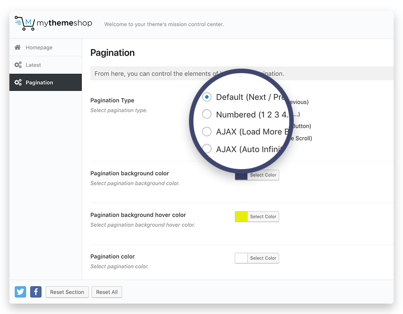Click the Pagination color label
This screenshot has height=314, width=403.
(112, 257)
